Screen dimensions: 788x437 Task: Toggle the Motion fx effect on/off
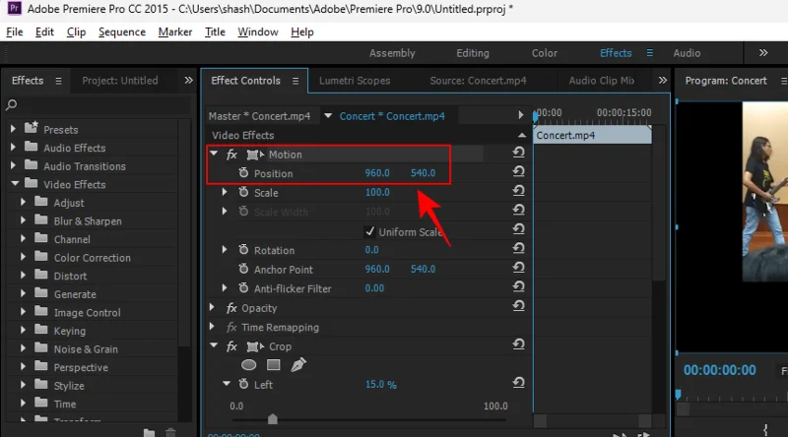[231, 155]
